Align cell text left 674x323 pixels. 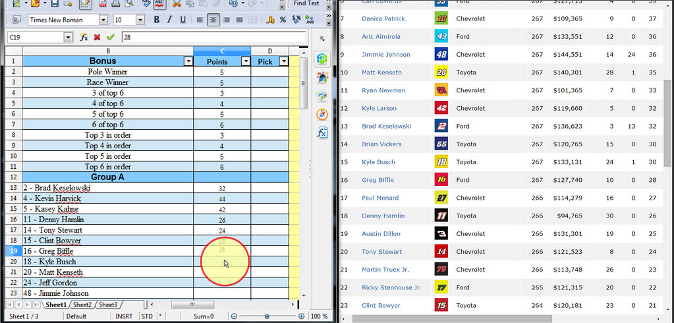coord(200,20)
